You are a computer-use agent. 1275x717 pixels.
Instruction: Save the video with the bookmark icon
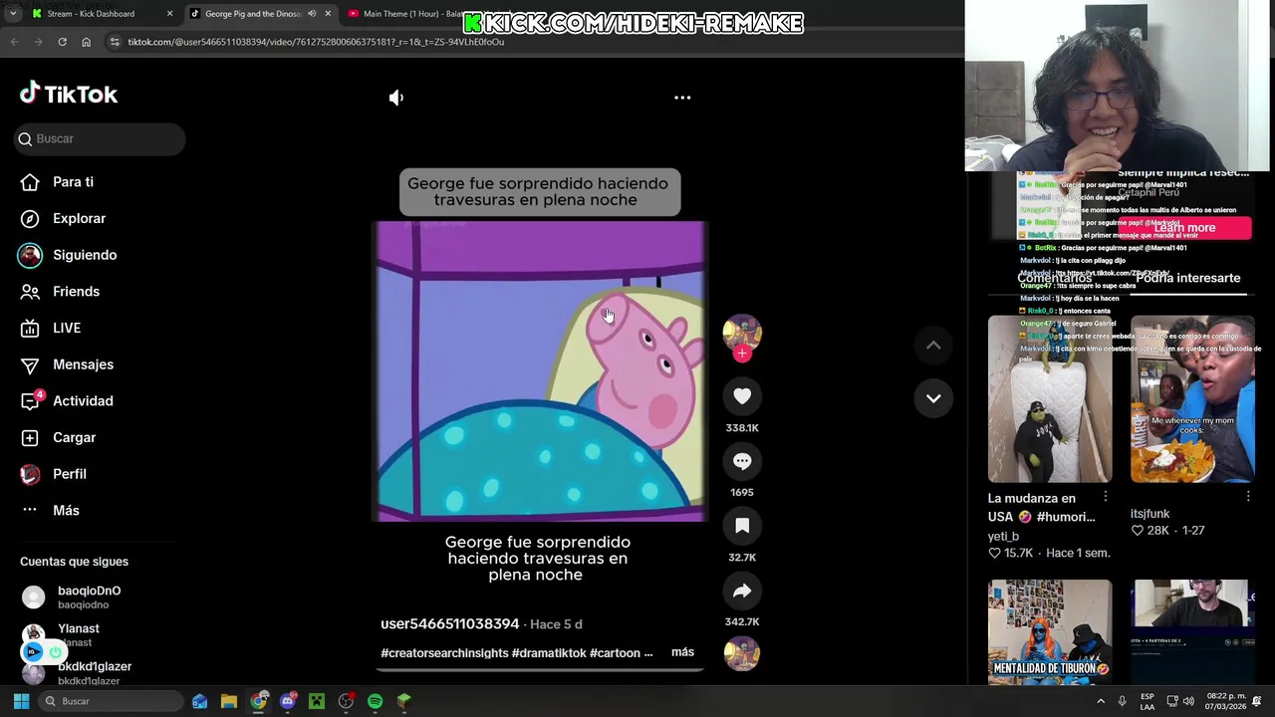[x=742, y=526]
